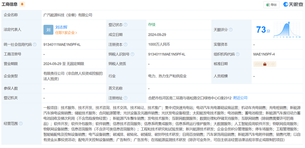Expand 任职1家企业 link
This screenshot has height=148, width=305.
(66, 33)
